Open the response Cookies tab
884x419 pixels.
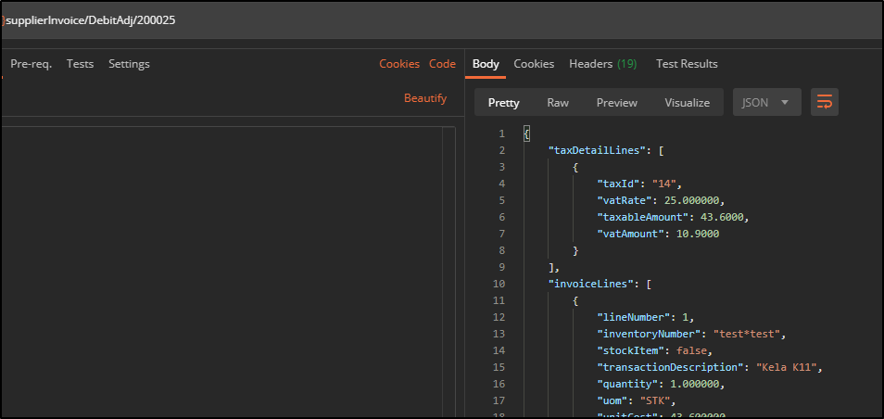coord(534,64)
